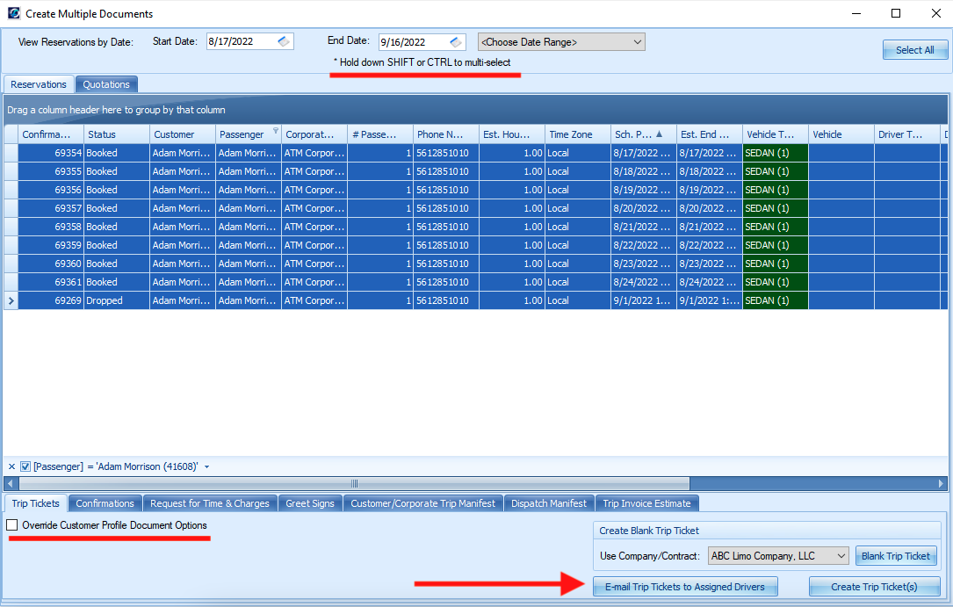Open the Choose Date Range dropdown

[x=561, y=42]
